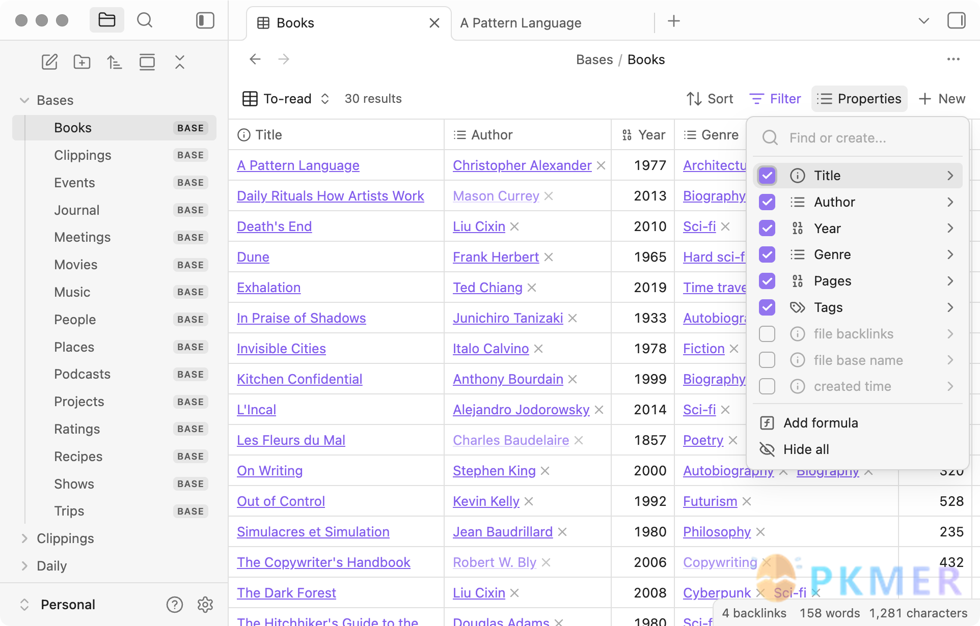Click the new folder icon
The image size is (980, 626).
click(82, 62)
